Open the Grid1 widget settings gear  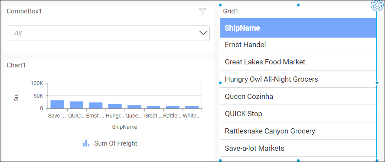[x=377, y=5]
